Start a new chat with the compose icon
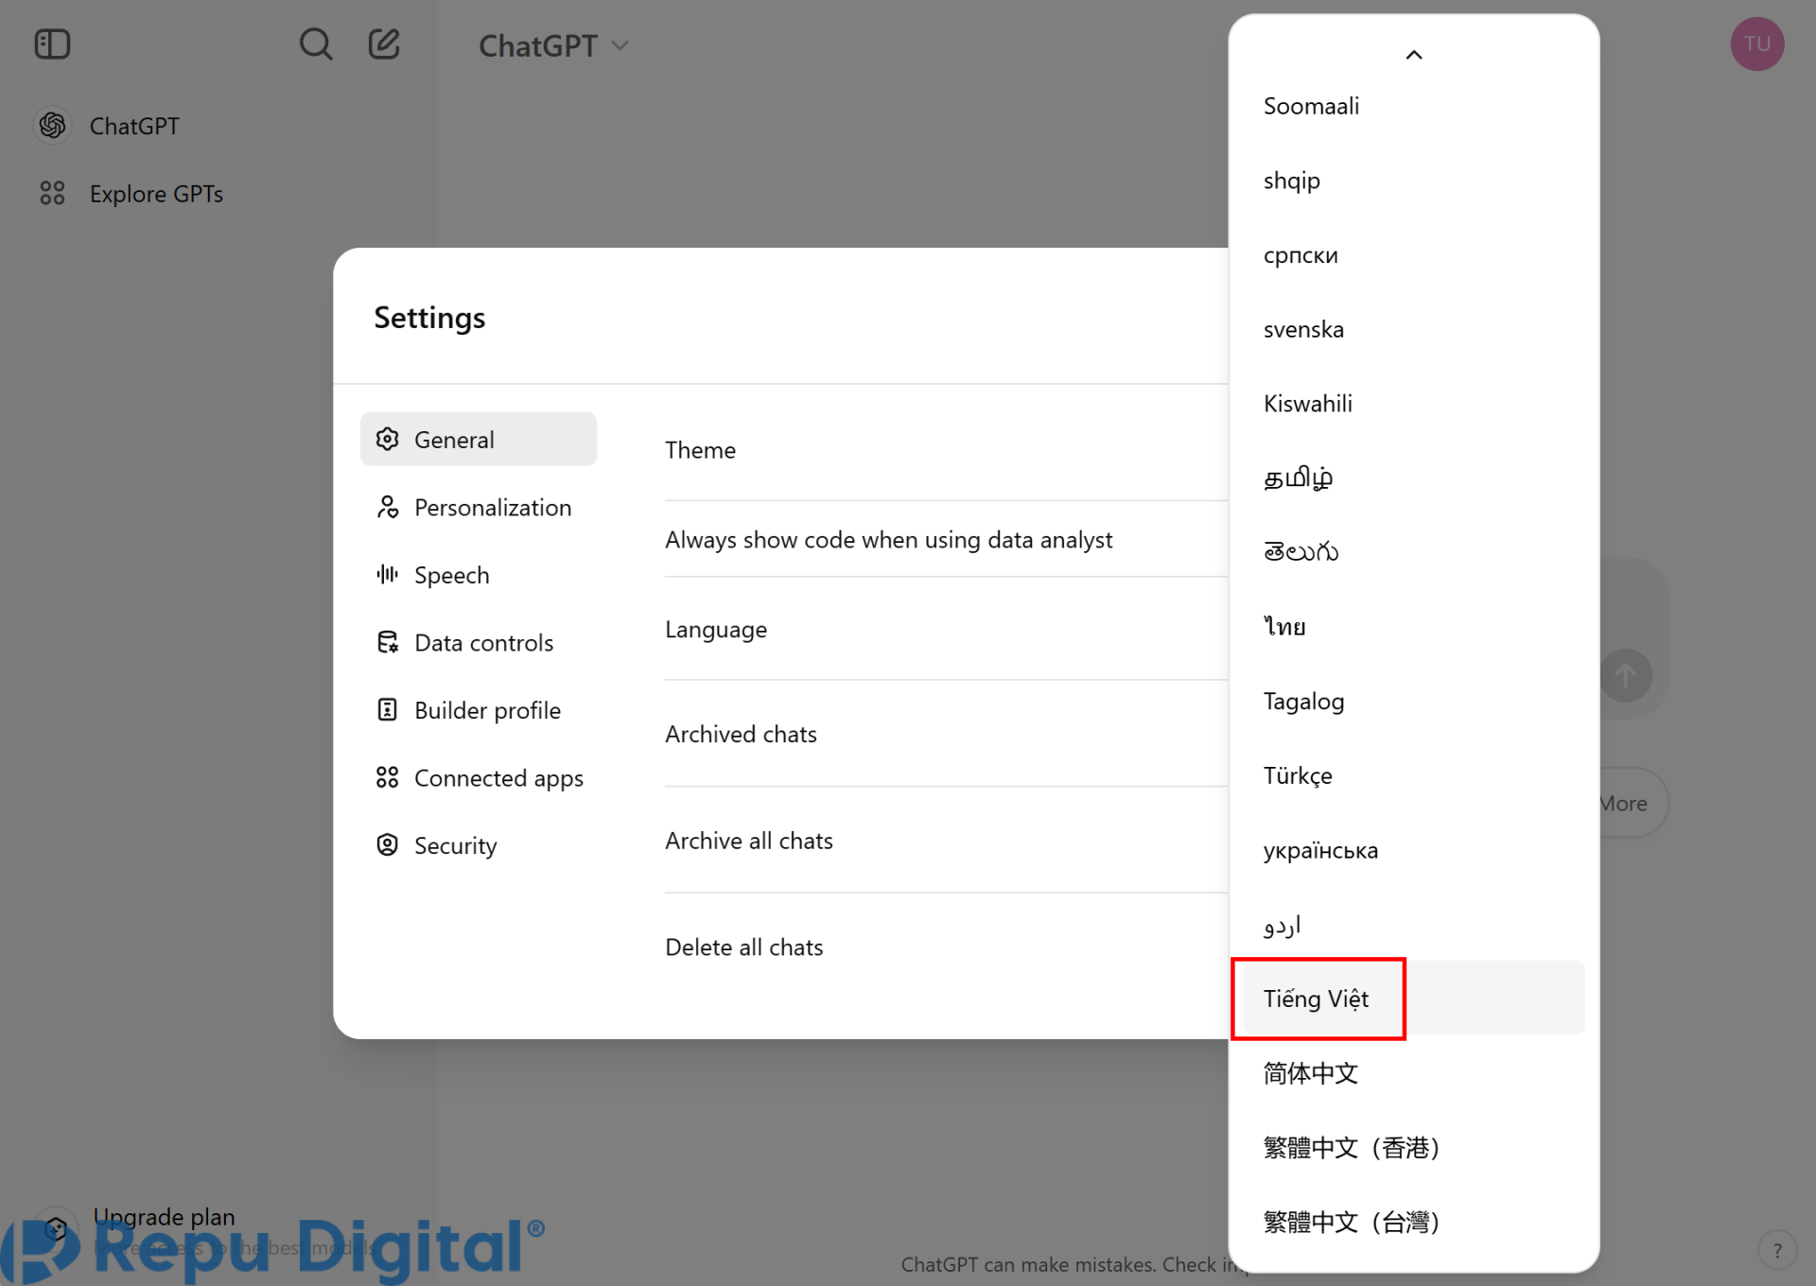Image resolution: width=1816 pixels, height=1286 pixels. [384, 43]
